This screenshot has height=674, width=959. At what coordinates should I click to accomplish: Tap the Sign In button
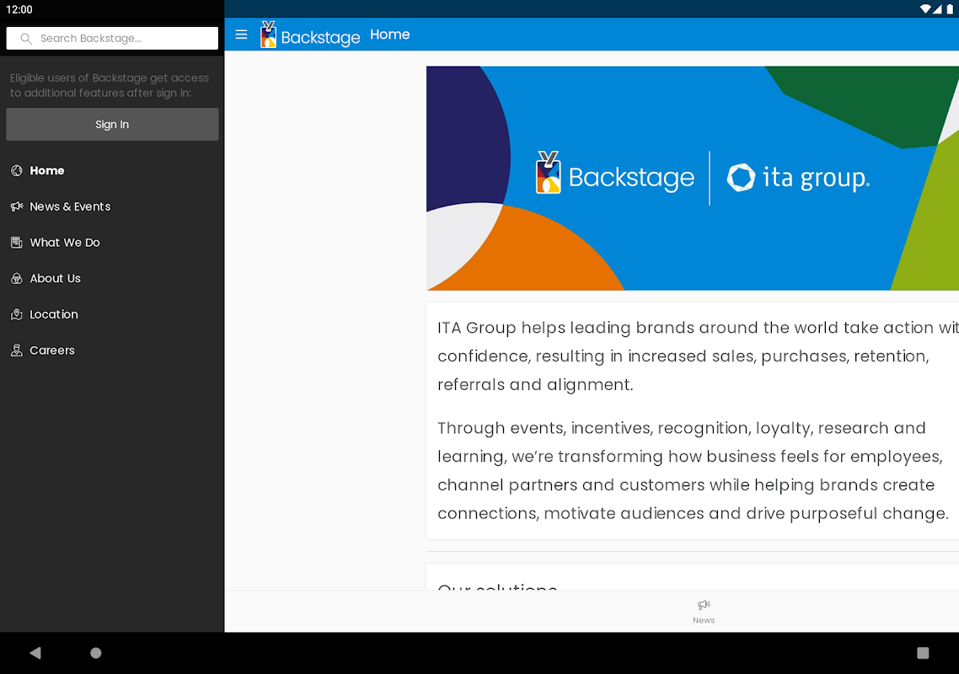pyautogui.click(x=112, y=124)
